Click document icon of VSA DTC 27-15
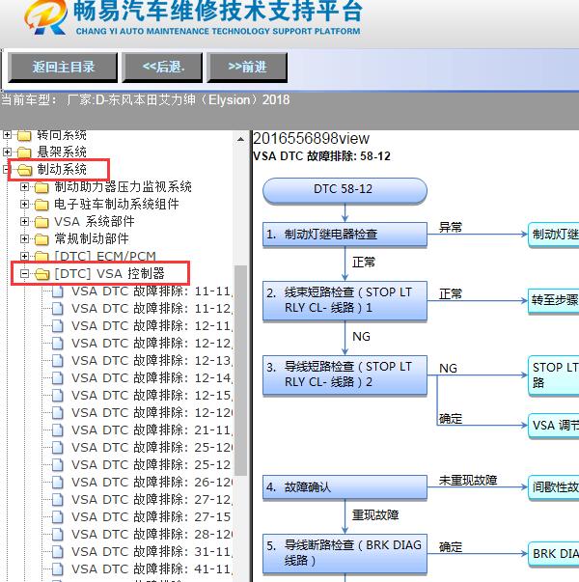This screenshot has height=582, width=579. 58,517
